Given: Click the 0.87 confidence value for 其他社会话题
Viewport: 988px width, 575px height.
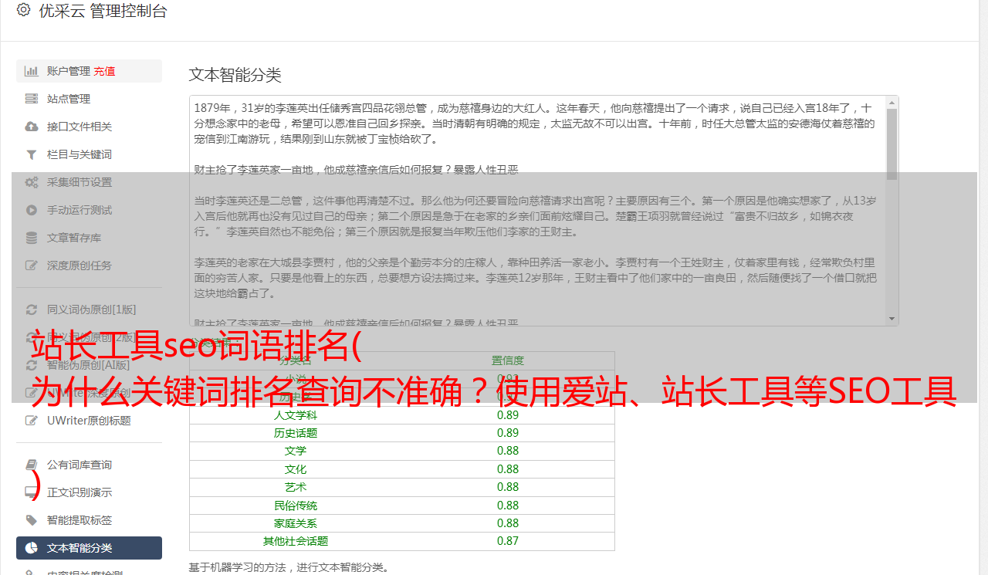Looking at the screenshot, I should [x=508, y=541].
